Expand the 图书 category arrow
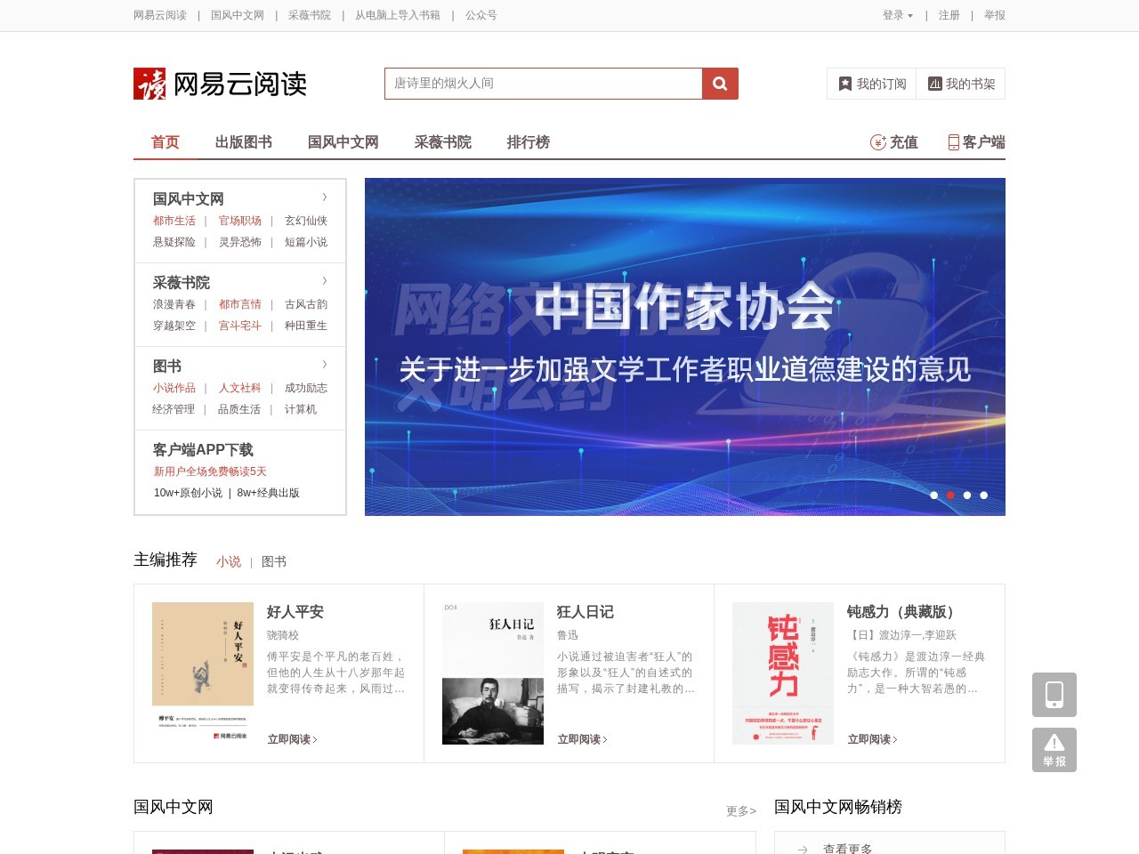The width and height of the screenshot is (1139, 854). (324, 364)
